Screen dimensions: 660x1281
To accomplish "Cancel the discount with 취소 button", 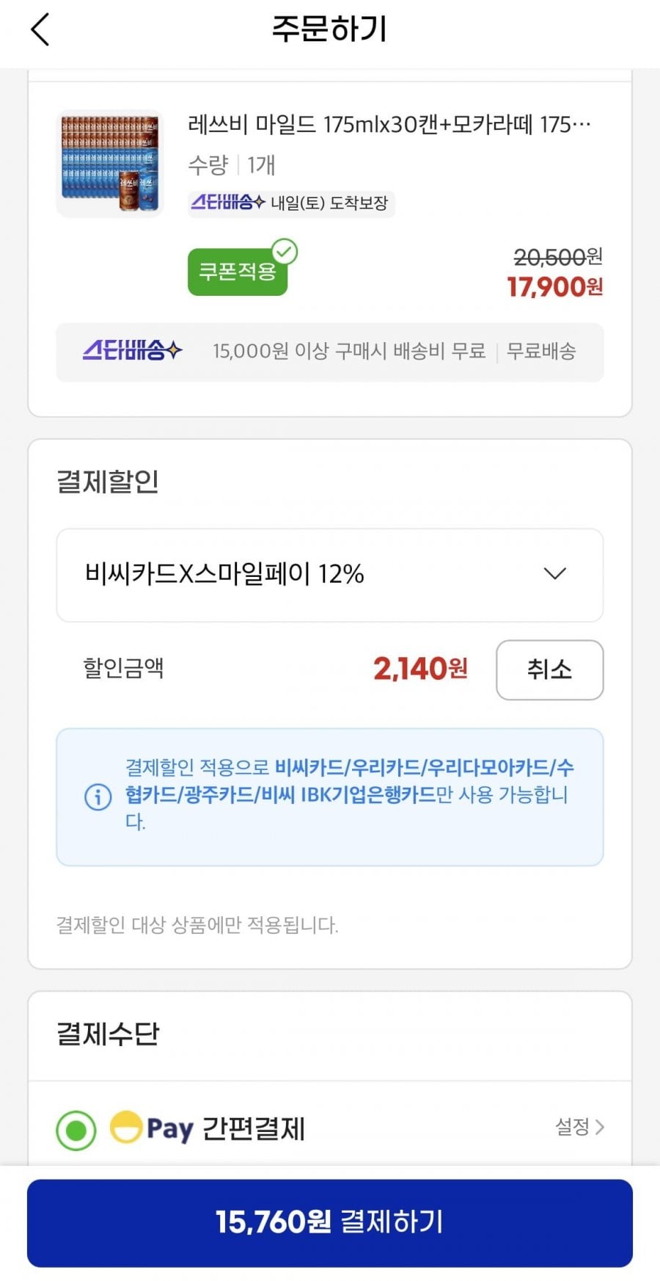I will tap(550, 669).
